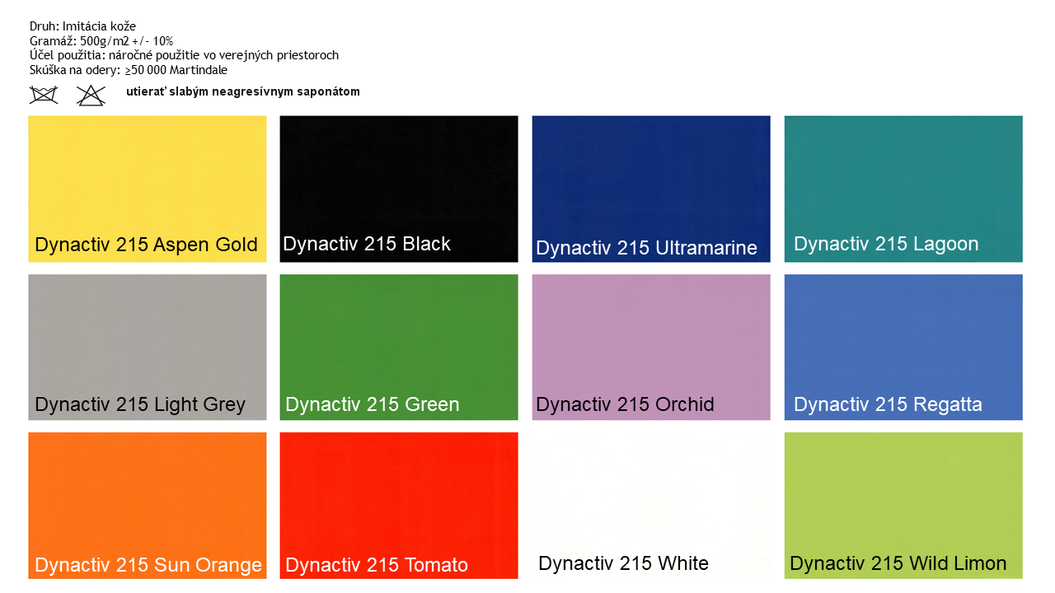Pick the Wild Limon lime swatch
Screen dimensions: 1055x593
pos(903,505)
